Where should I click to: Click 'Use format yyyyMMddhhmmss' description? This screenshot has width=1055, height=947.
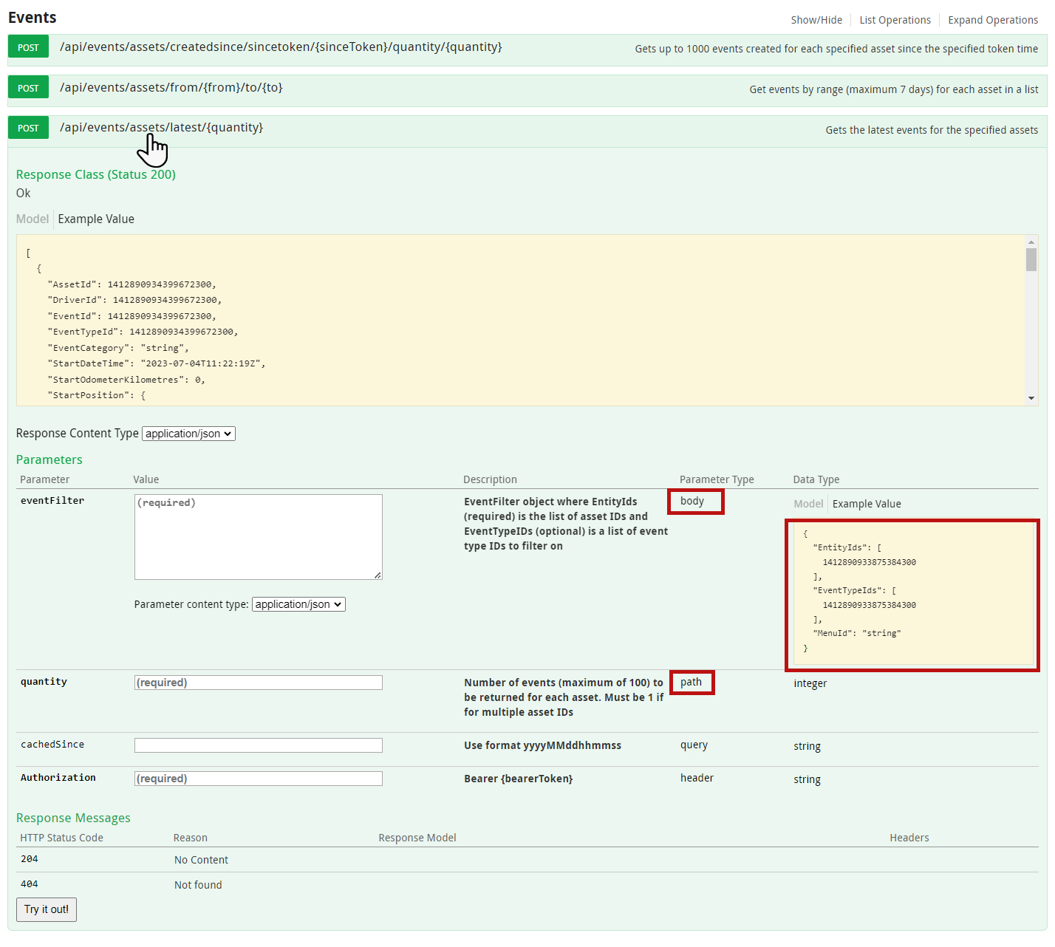click(x=542, y=745)
